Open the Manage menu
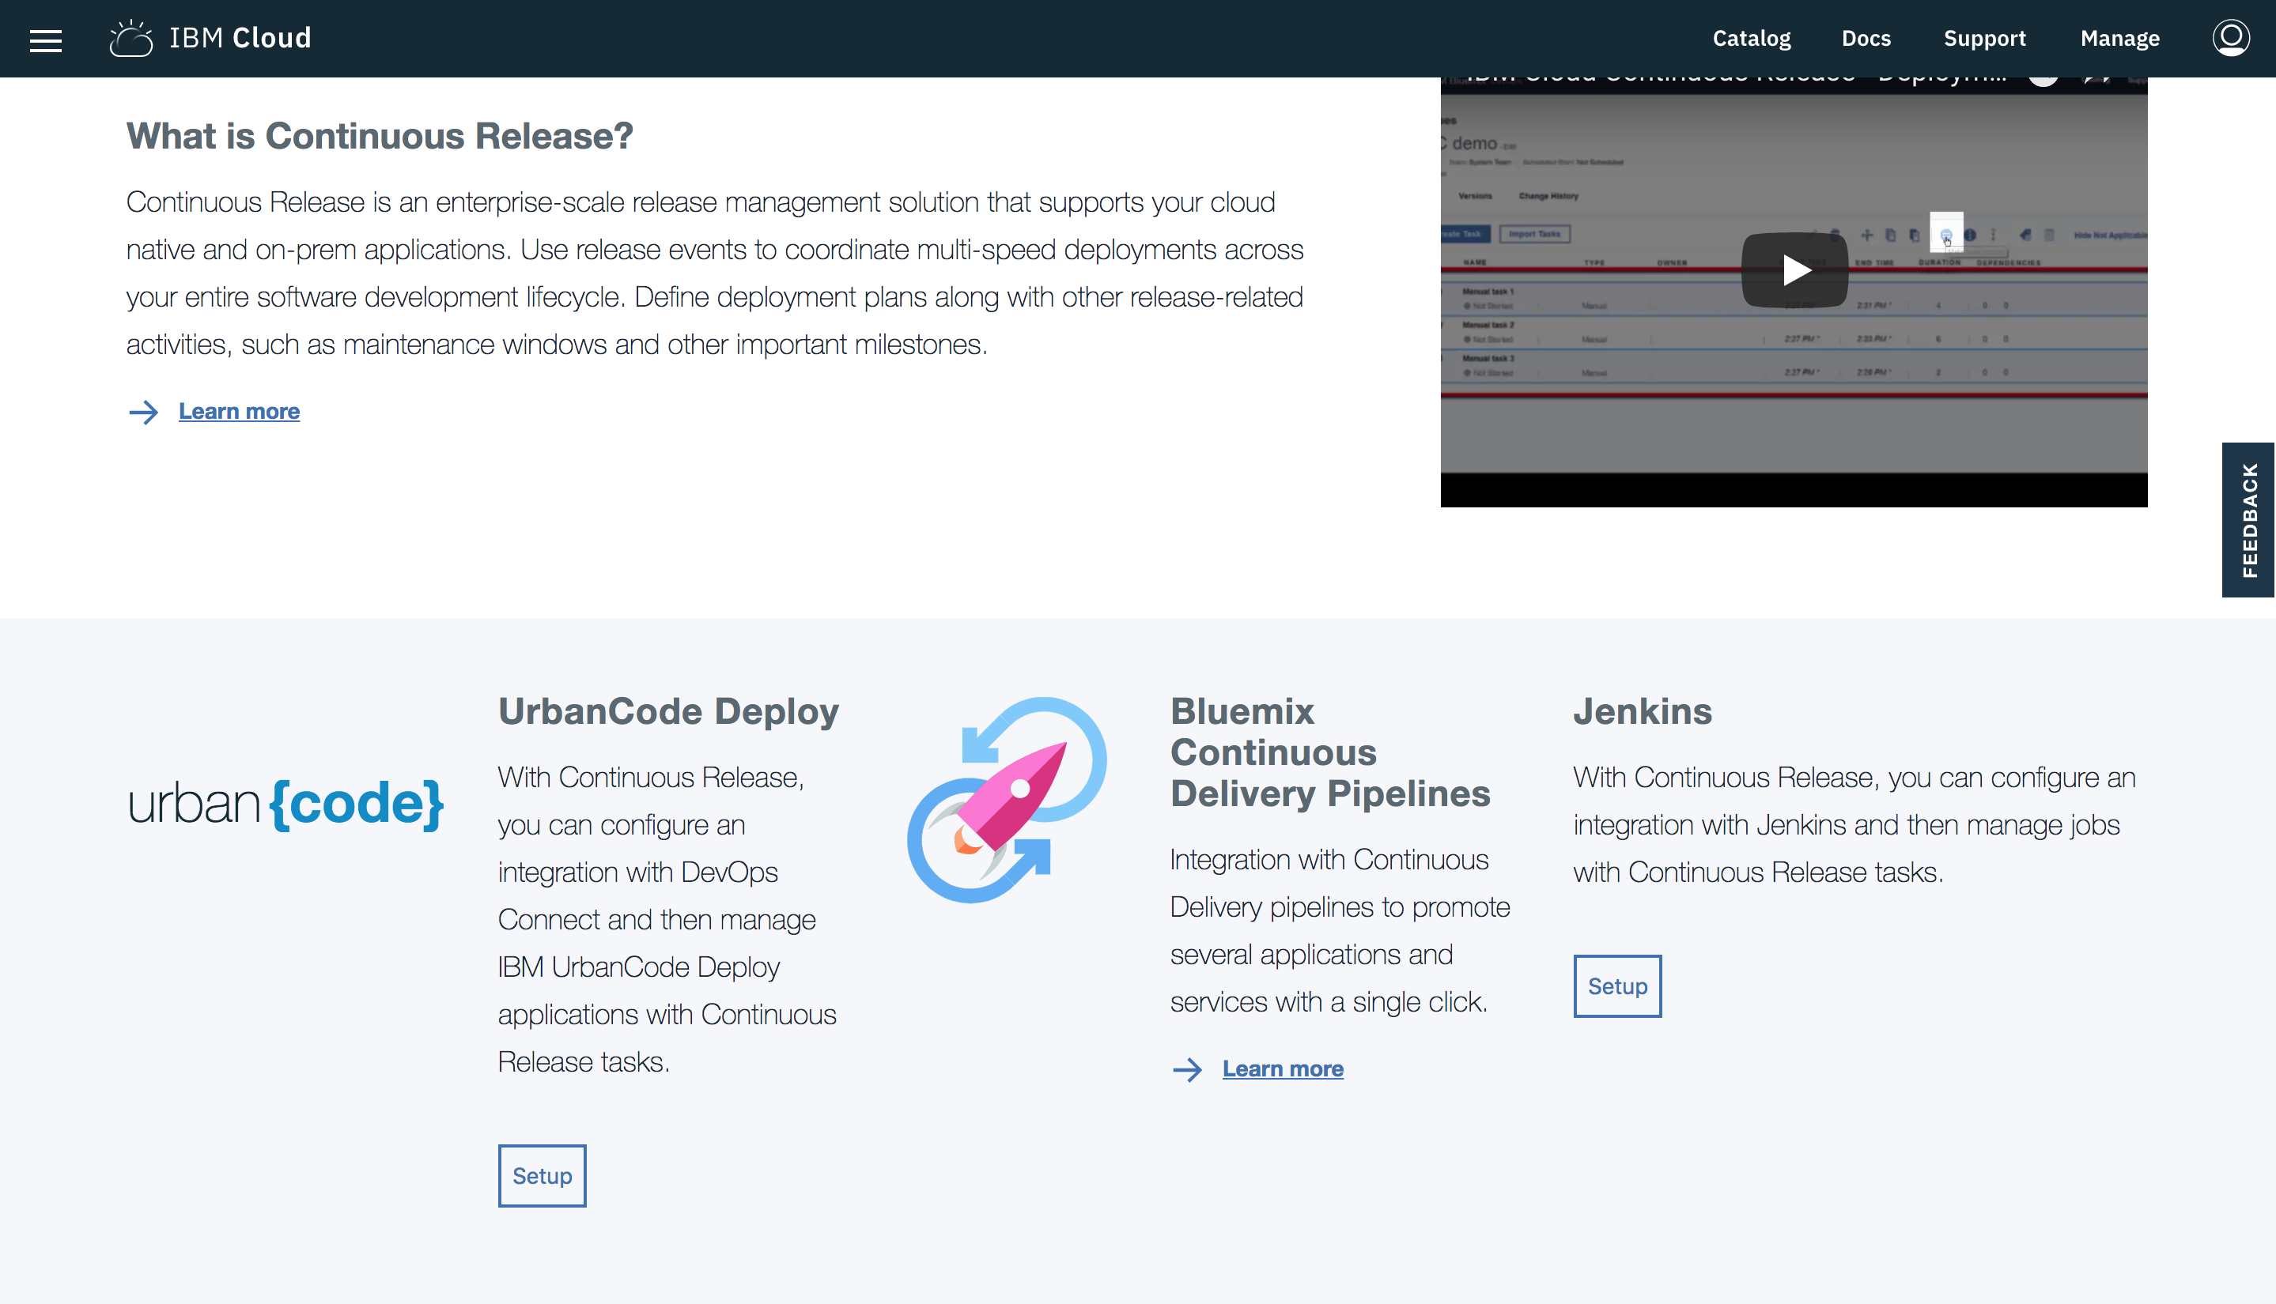This screenshot has height=1304, width=2276. 2119,39
